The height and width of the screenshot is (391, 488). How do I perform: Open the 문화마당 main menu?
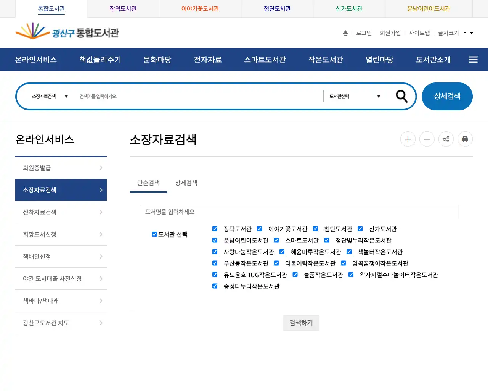pos(157,60)
